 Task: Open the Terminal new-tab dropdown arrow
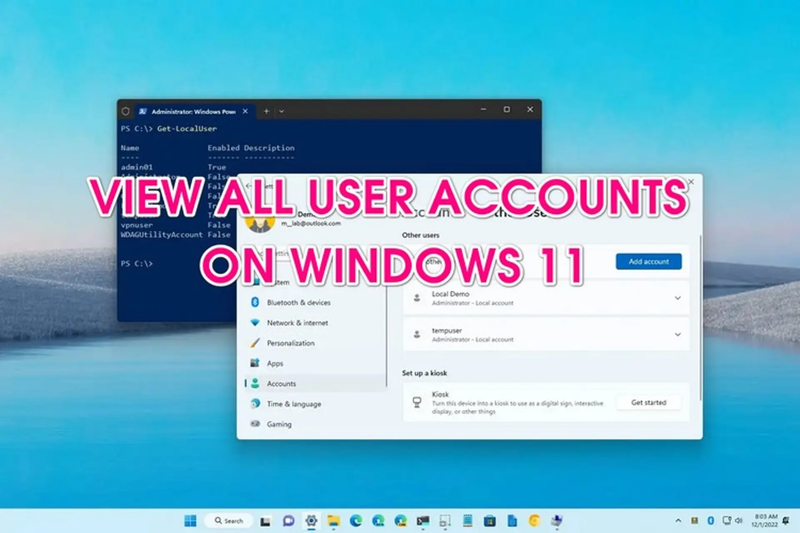pos(281,111)
